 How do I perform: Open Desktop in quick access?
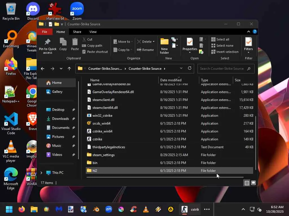pos(58,110)
